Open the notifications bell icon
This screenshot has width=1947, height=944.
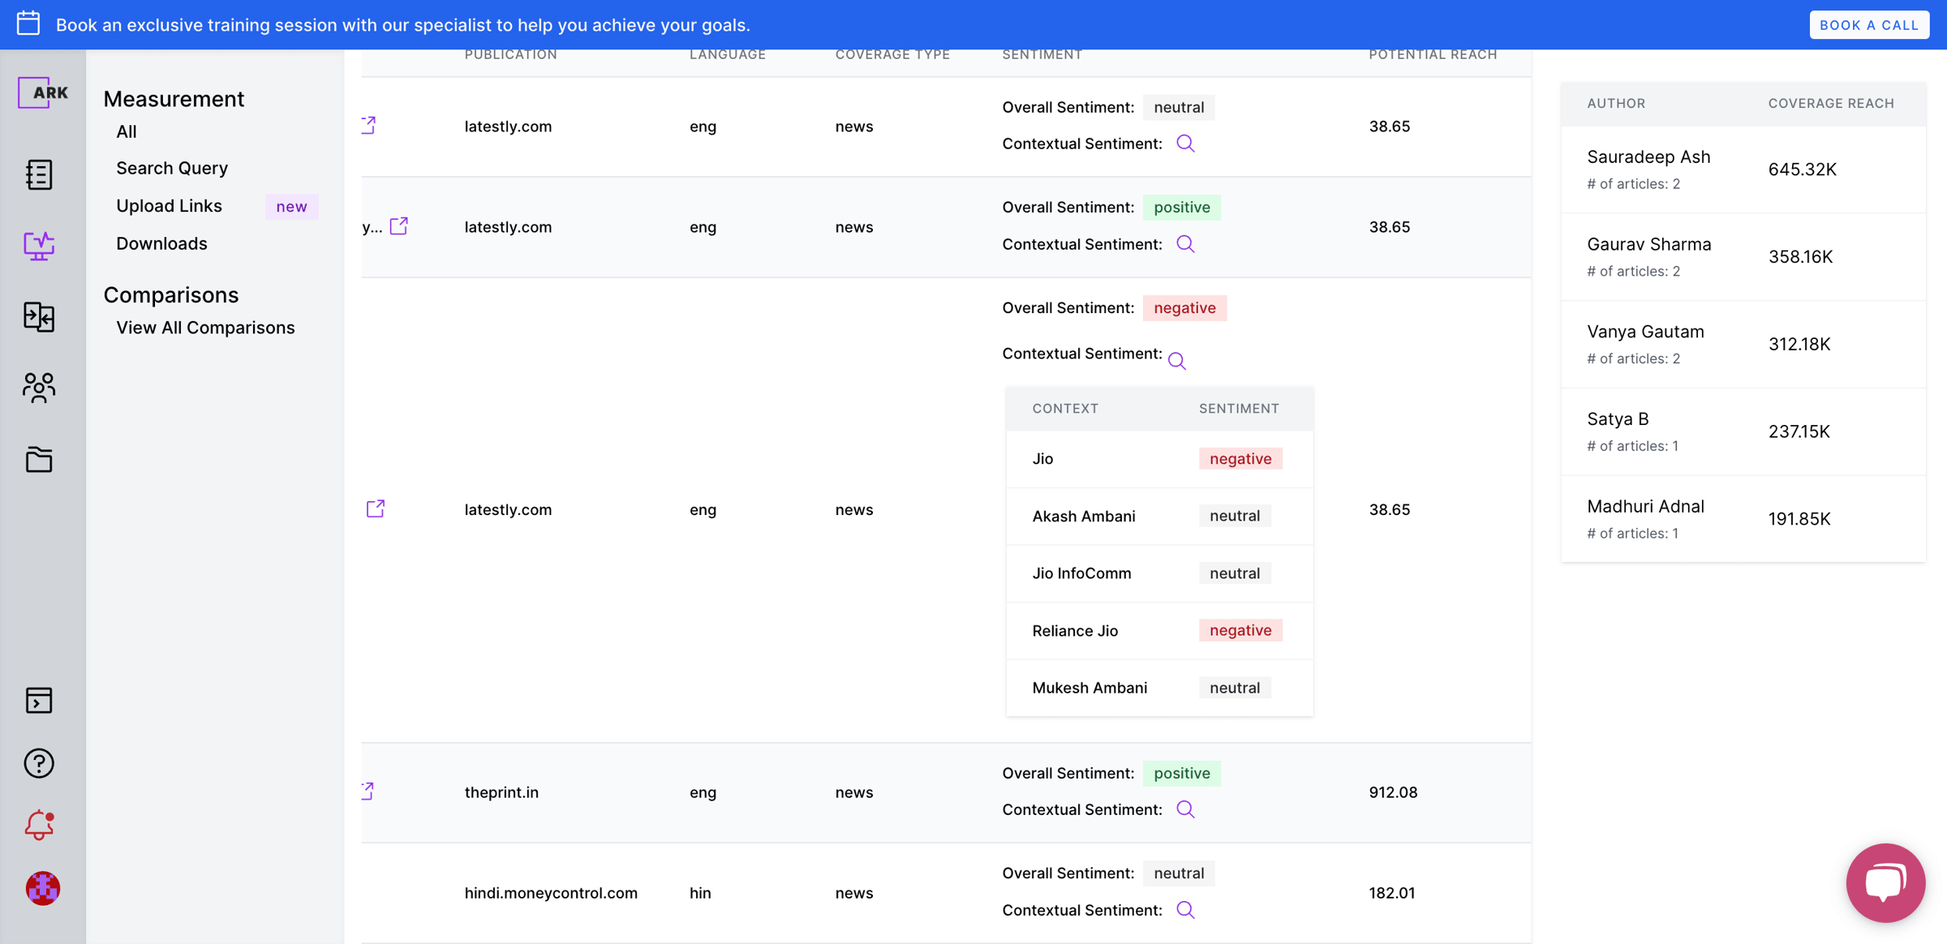(x=39, y=825)
